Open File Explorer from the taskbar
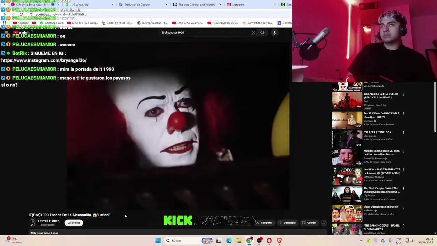Screen dimensions: 437x246 pyautogui.click(x=239, y=241)
